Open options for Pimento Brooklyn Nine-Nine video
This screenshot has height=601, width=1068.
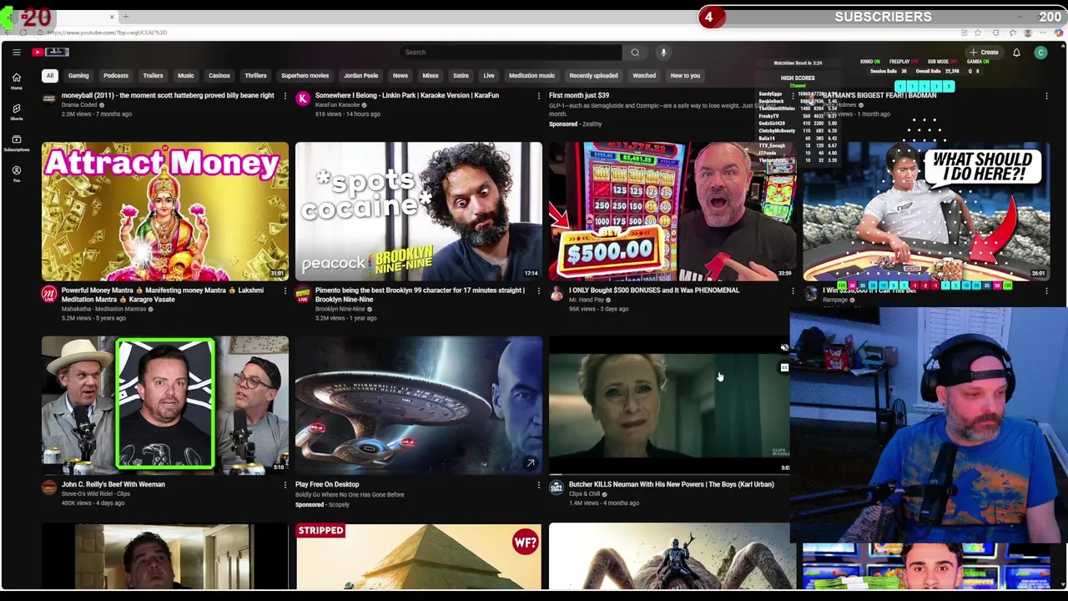pyautogui.click(x=538, y=291)
